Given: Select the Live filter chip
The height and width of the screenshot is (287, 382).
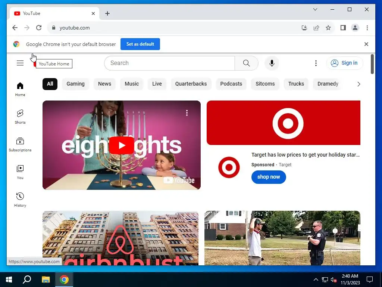Looking at the screenshot, I should [157, 84].
